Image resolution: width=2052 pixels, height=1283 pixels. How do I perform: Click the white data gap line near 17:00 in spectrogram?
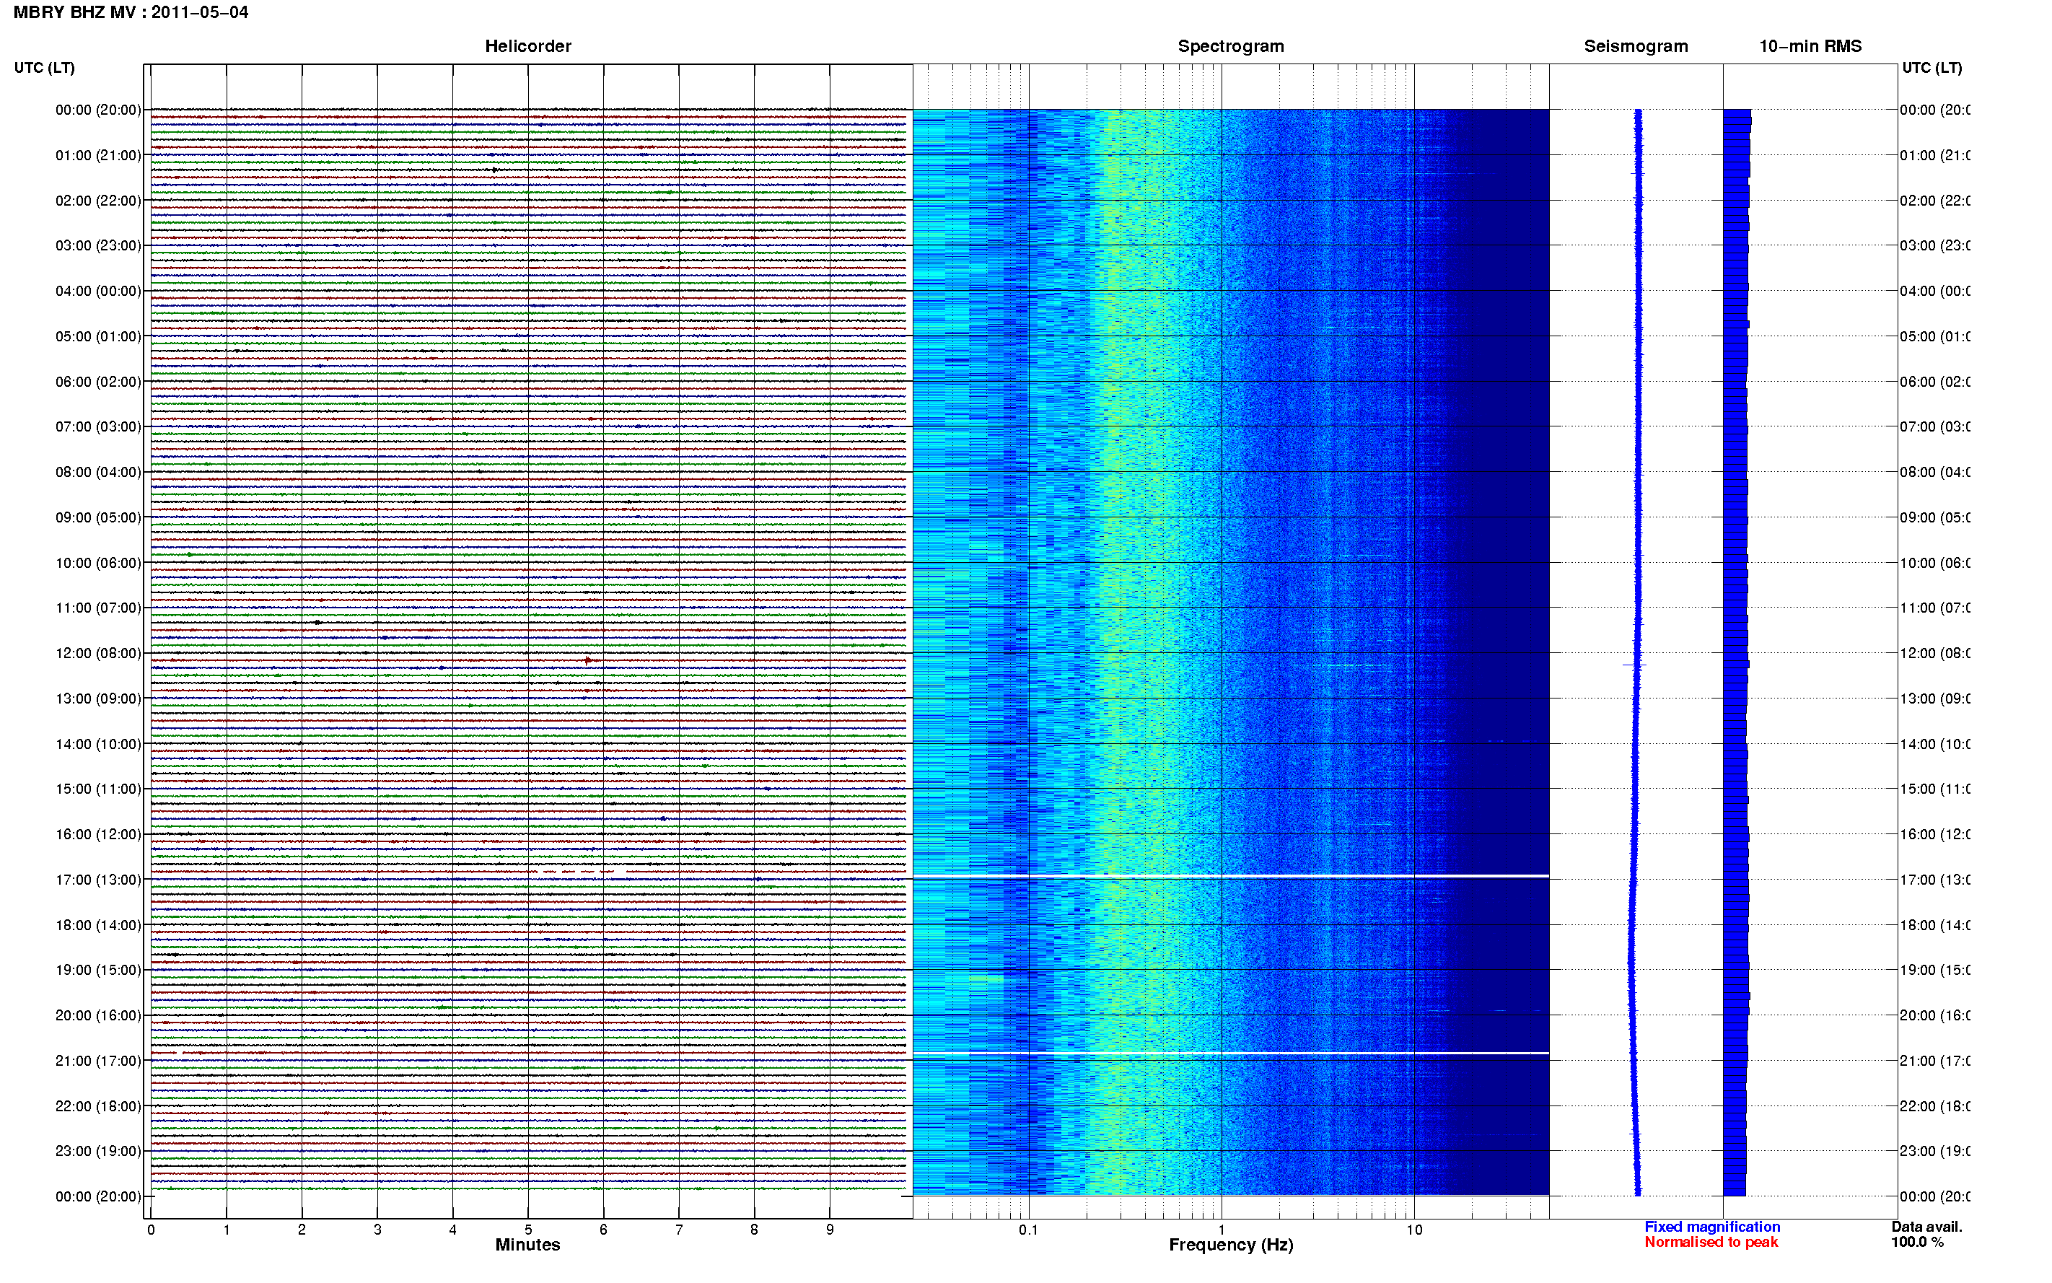click(x=1231, y=876)
